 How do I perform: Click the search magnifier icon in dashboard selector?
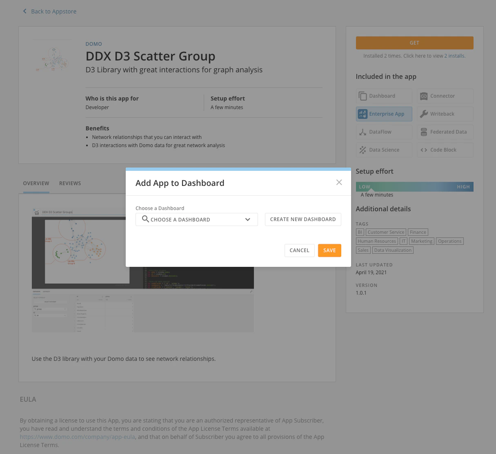tap(145, 219)
